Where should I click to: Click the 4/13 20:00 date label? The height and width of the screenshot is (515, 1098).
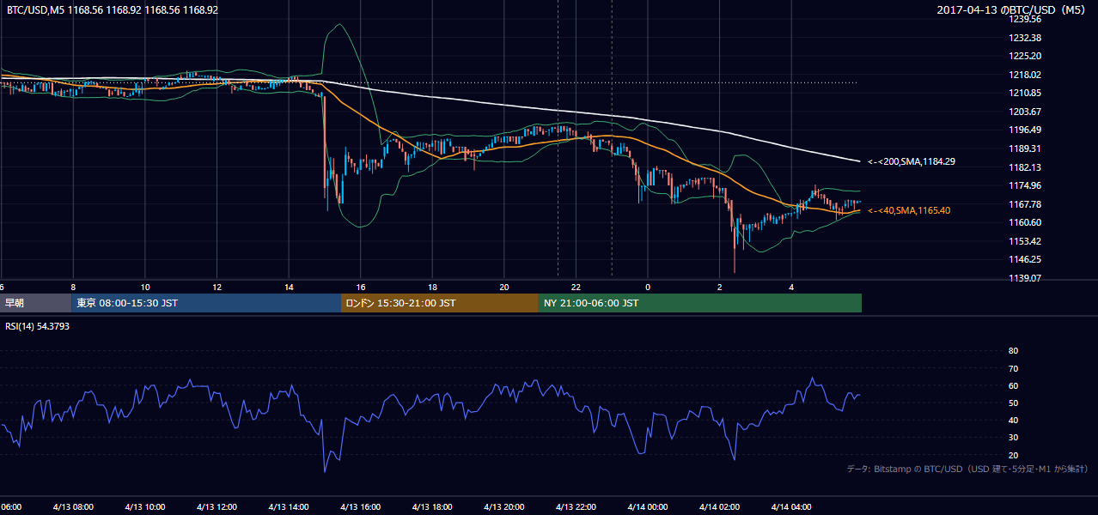(504, 506)
